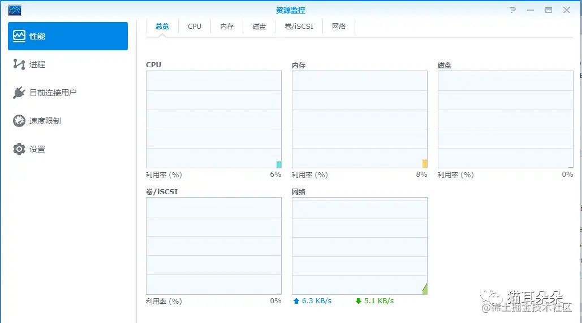This screenshot has height=323, width=582.
Task: Switch to the 卷/iSCSI tab
Action: (x=299, y=27)
